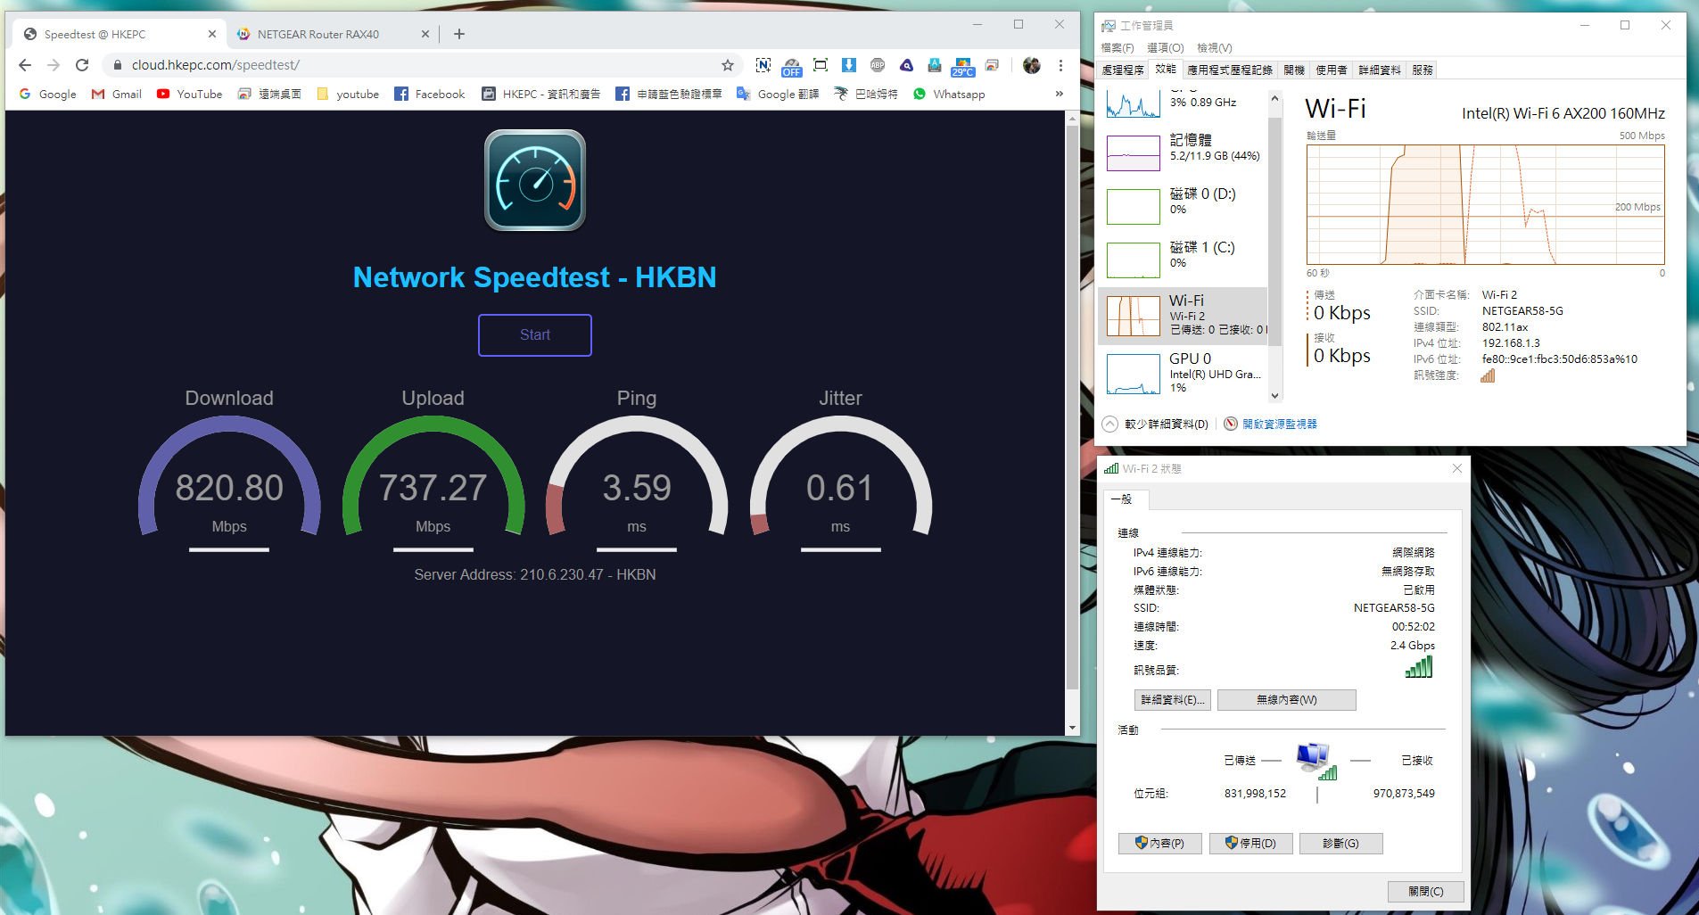Click the speedometer logo image
The width and height of the screenshot is (1699, 915).
(x=535, y=181)
